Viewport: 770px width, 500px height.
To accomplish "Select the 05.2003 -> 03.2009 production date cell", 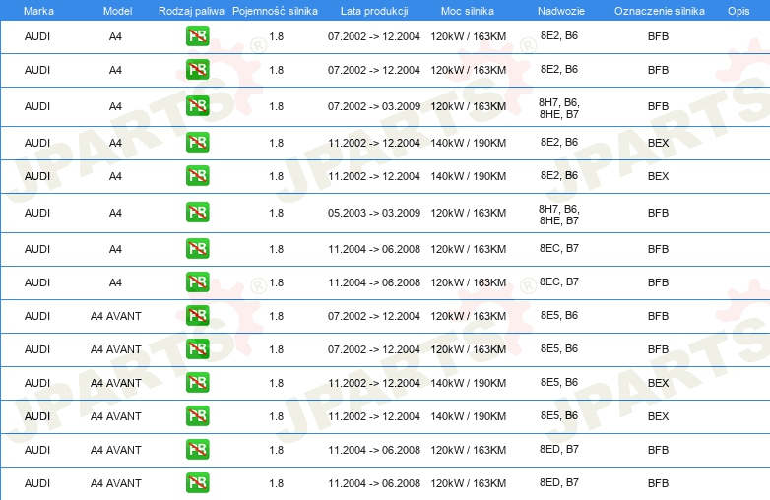I will pyautogui.click(x=373, y=213).
